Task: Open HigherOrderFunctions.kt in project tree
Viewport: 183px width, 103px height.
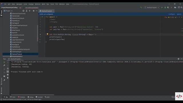Action: point(19,25)
